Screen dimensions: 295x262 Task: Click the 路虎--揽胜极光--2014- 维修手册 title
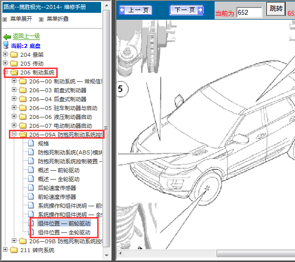pos(44,7)
